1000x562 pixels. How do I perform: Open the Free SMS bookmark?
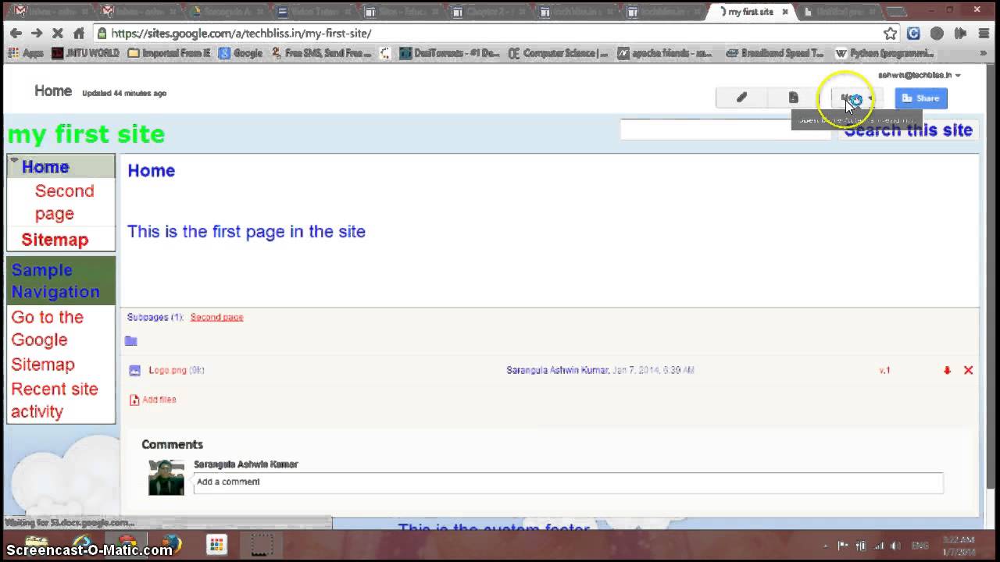(322, 53)
